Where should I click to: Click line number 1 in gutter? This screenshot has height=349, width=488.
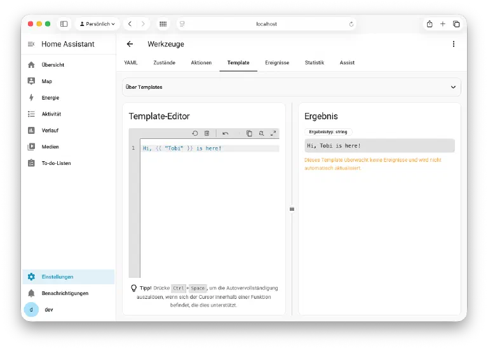click(133, 148)
